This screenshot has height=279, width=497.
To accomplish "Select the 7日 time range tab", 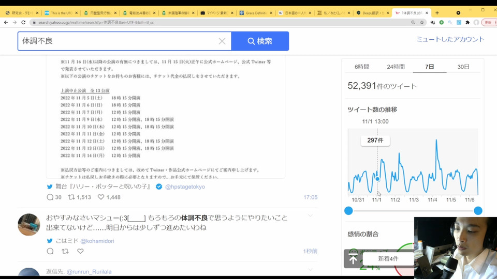I will point(430,67).
